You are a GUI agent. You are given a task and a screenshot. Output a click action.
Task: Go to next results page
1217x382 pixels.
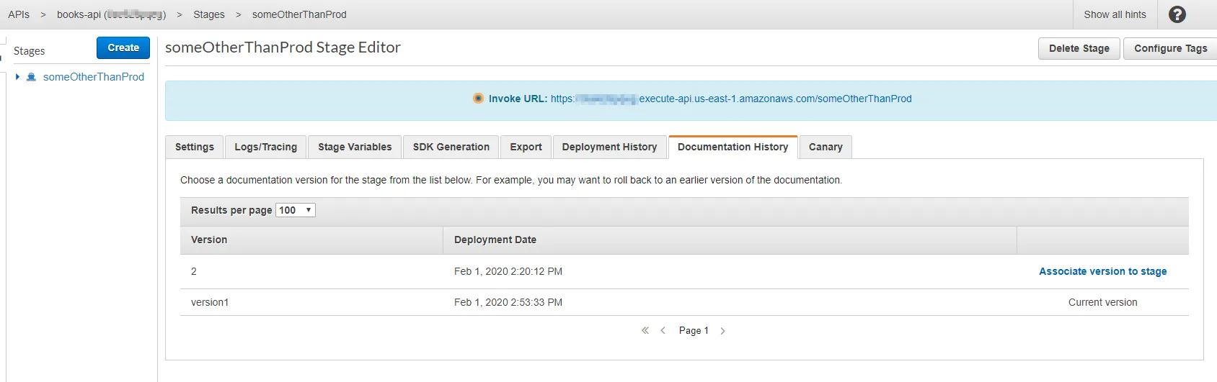[x=722, y=331]
